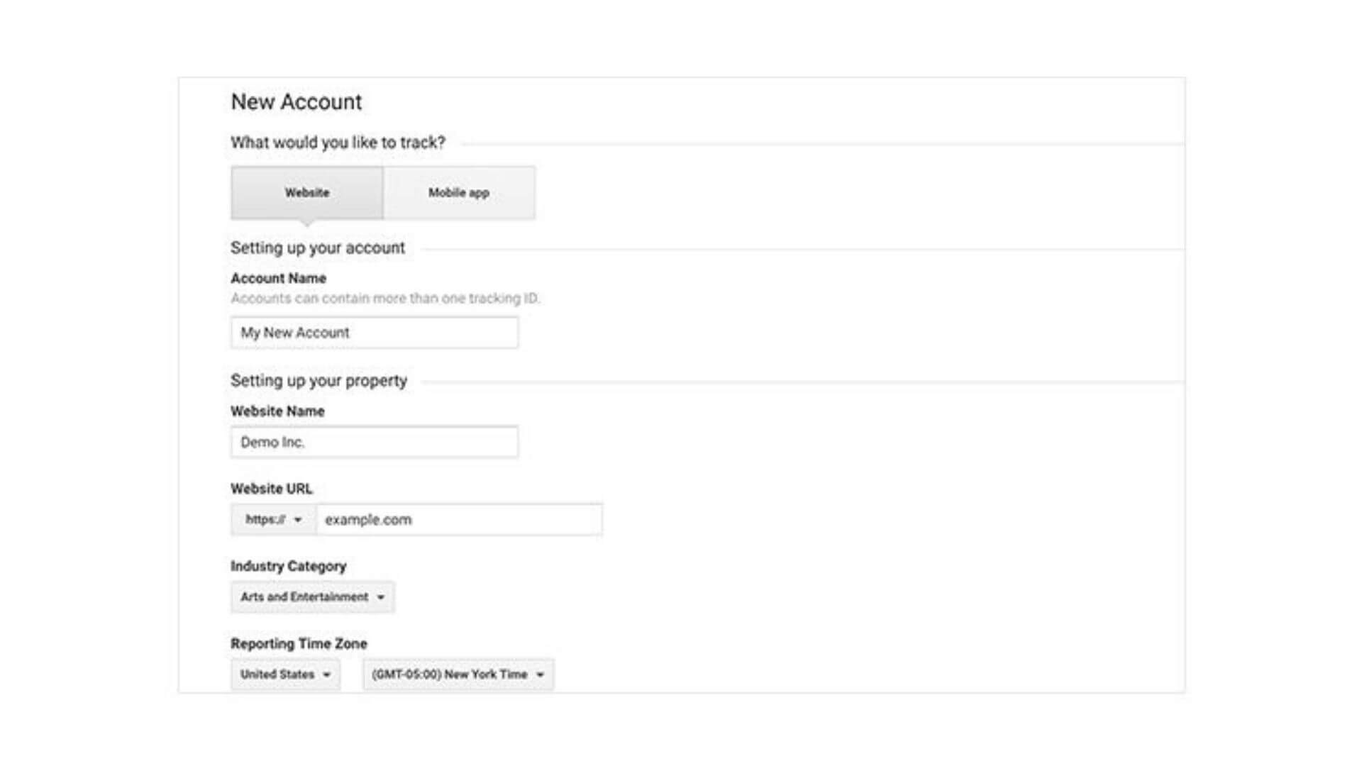
Task: Open the United States country dropdown
Action: (x=285, y=675)
